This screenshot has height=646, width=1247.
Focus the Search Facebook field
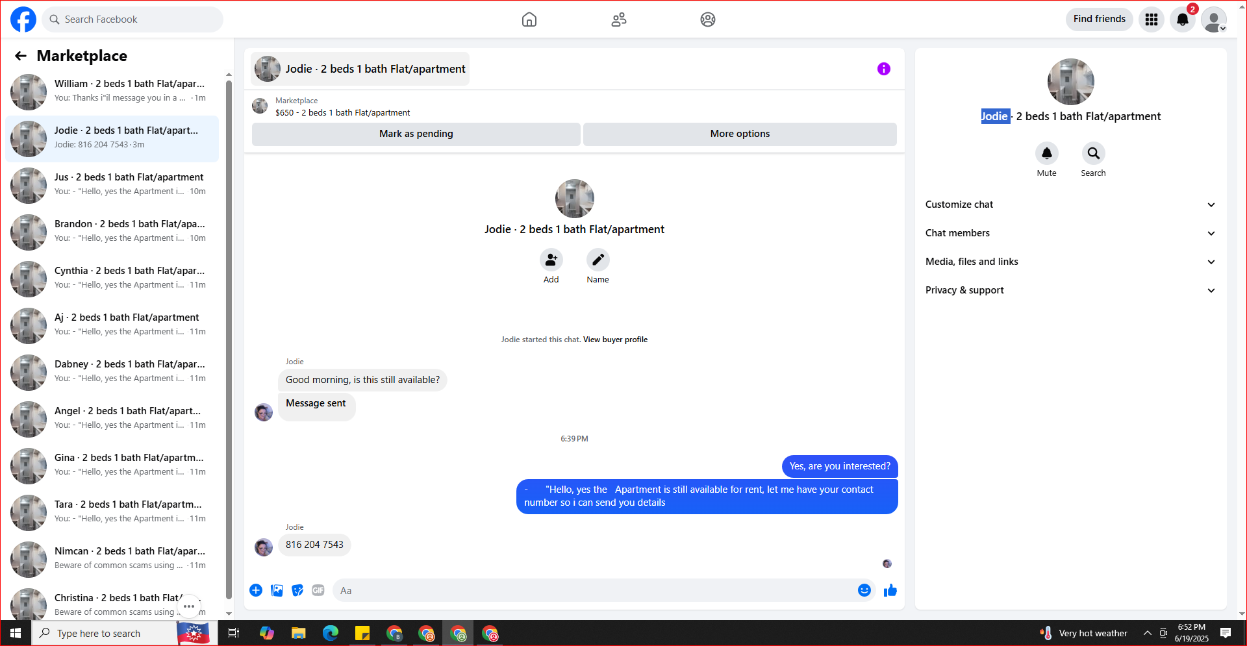(133, 19)
